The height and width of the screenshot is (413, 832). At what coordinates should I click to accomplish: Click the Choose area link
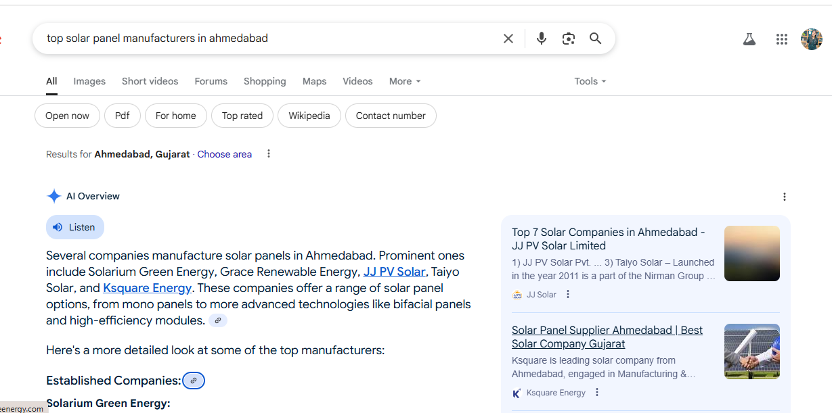(225, 154)
